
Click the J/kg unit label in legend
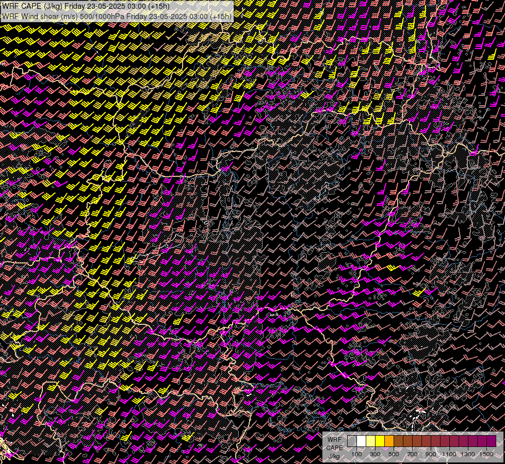coord(334,456)
